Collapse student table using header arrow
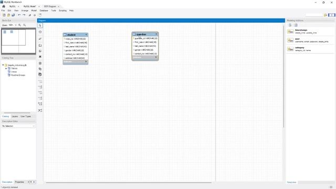 [86, 35]
